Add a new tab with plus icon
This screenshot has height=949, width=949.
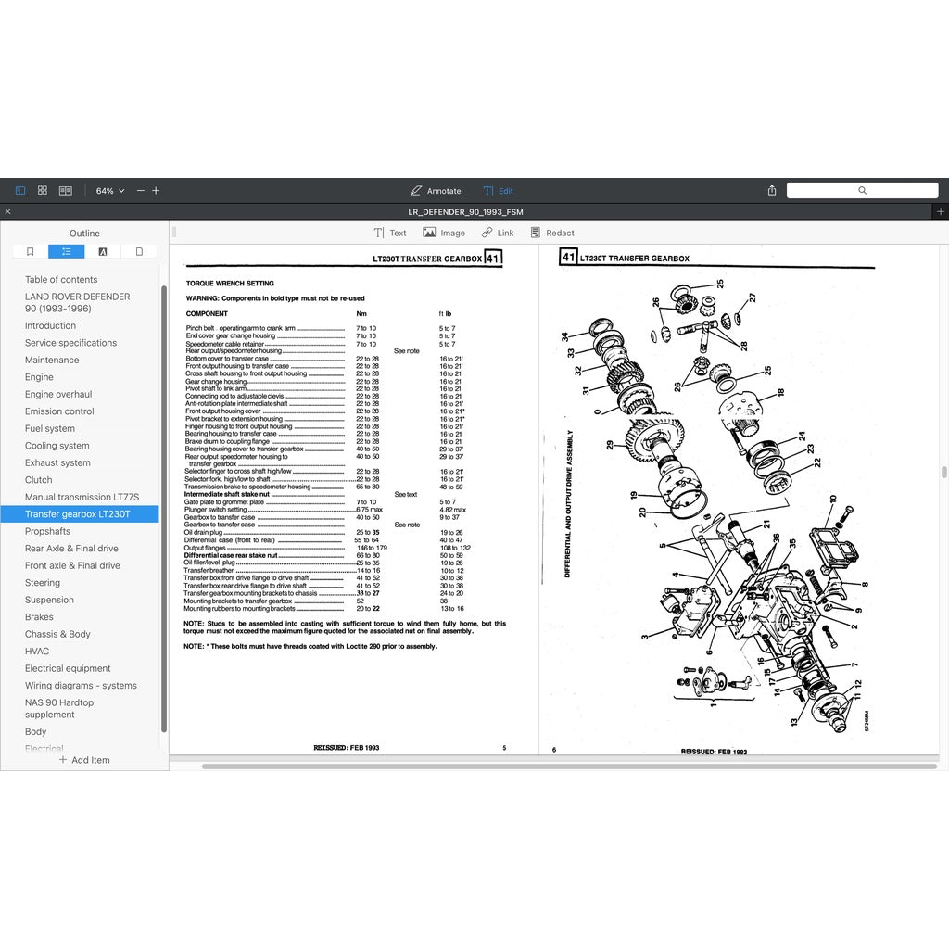coord(941,211)
